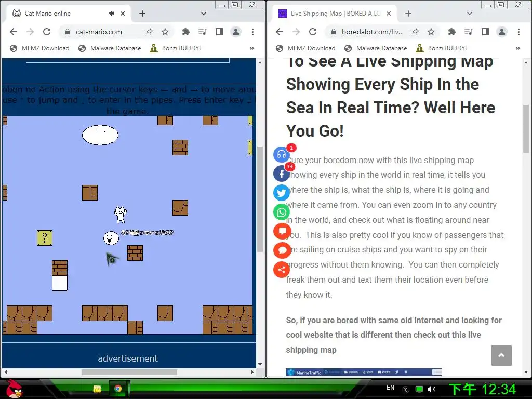Open Bonzi BUDDY! bookmark in Cat Mario window
Viewport: 532px width, 399px height.
(x=176, y=48)
